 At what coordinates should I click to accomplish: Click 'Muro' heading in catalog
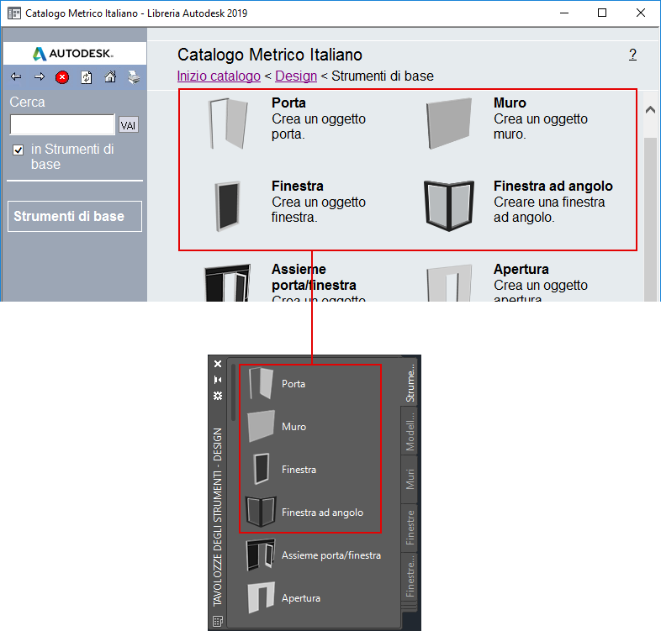(x=510, y=103)
